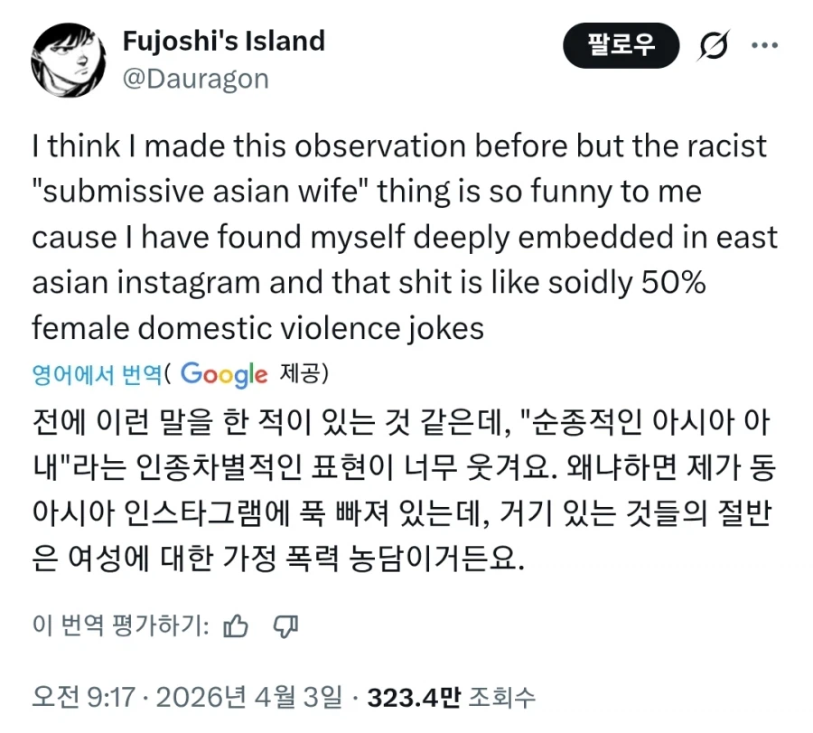Open the @Dauragon handle link
Screen dimensions: 813x733
click(195, 79)
